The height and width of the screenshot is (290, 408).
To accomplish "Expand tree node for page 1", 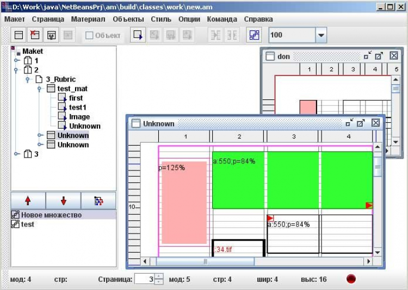I will tap(17, 61).
